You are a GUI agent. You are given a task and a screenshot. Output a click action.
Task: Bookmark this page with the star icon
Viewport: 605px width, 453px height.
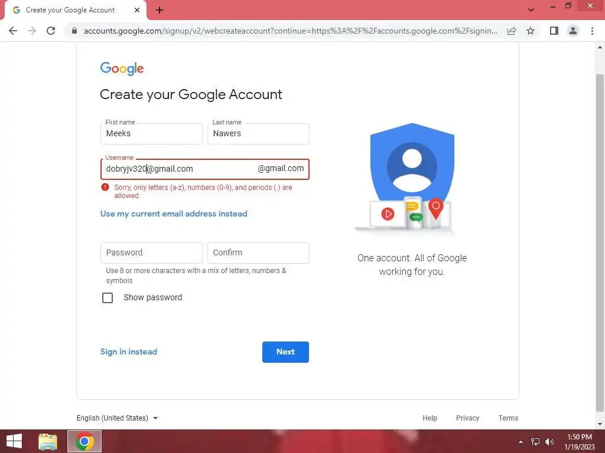(x=531, y=31)
